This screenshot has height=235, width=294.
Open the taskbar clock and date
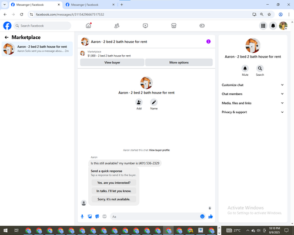[x=275, y=230]
